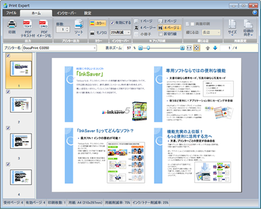Click the zoom out minus icon
Viewport: 261px width, 209px height.
coord(140,48)
